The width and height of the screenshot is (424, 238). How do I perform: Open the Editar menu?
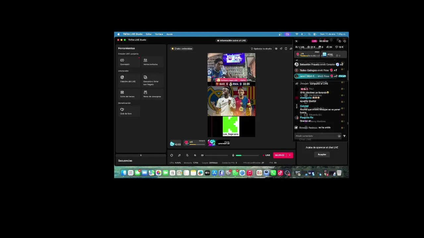(x=149, y=34)
